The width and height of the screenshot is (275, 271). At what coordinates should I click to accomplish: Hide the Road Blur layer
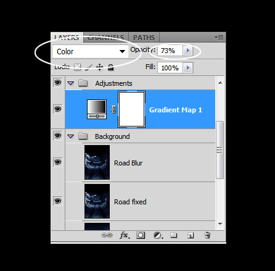[57, 162]
